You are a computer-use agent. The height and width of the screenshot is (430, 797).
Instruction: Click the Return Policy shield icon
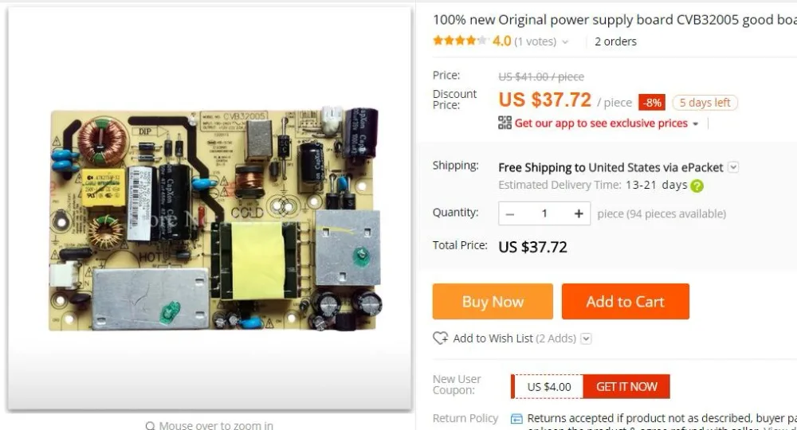pyautogui.click(x=516, y=419)
